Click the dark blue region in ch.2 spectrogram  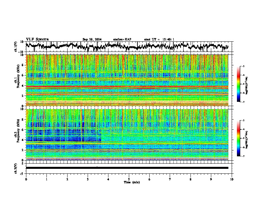[x=63, y=135]
